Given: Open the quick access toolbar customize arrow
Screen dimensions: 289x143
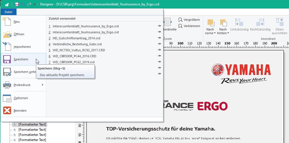Looking at the screenshot, I should [x=34, y=5].
